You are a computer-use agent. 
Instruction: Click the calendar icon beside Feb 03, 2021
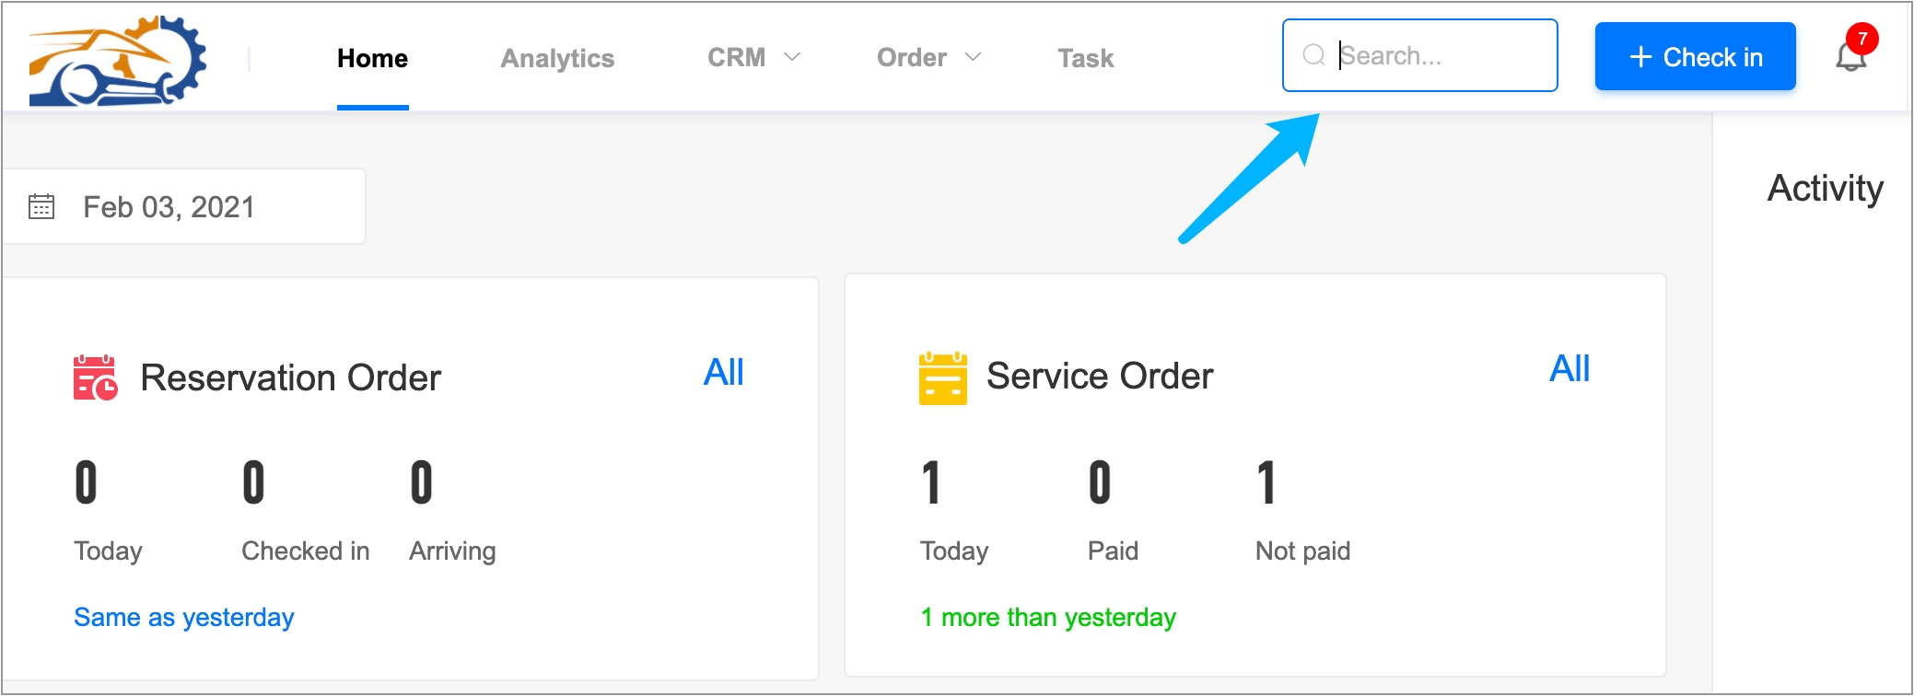(41, 206)
